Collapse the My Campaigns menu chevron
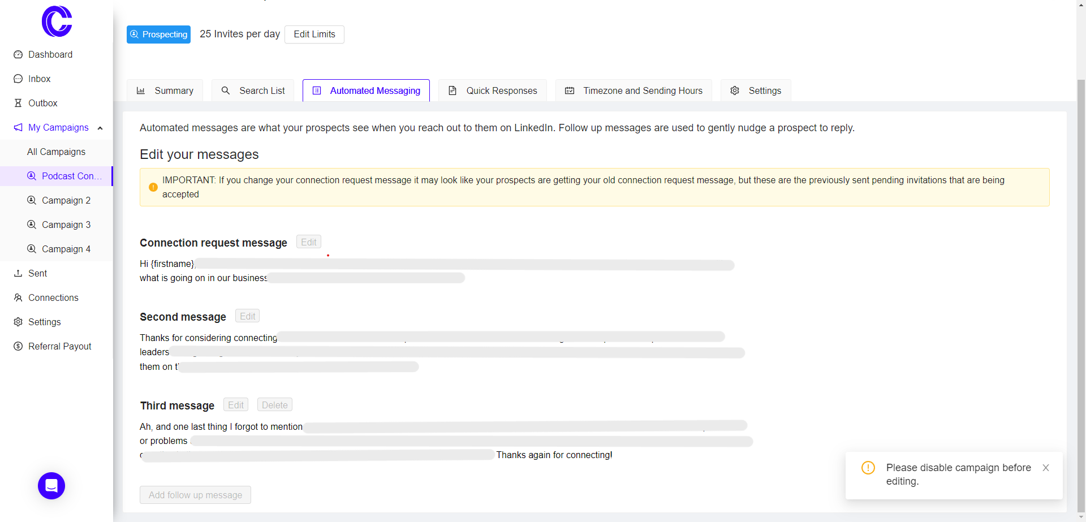 point(100,128)
